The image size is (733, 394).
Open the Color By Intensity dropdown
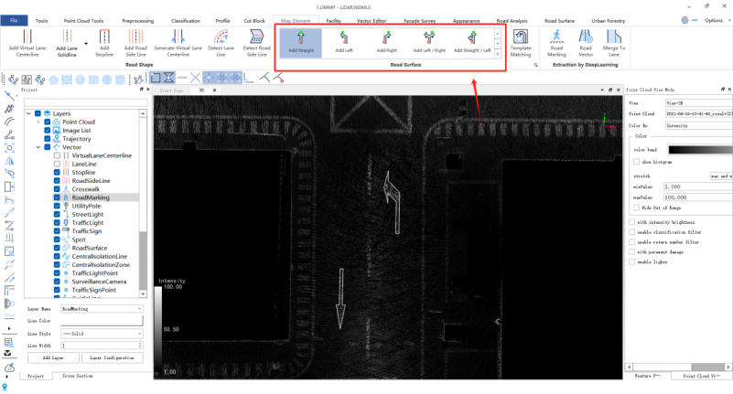699,125
